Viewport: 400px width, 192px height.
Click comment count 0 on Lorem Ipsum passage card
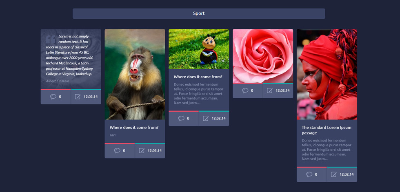(x=316, y=174)
